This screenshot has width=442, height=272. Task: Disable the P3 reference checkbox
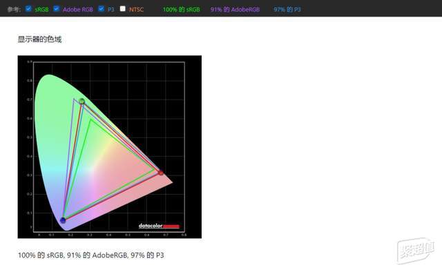(x=102, y=9)
